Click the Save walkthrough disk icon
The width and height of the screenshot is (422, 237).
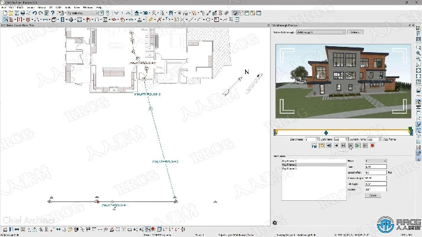315,145
